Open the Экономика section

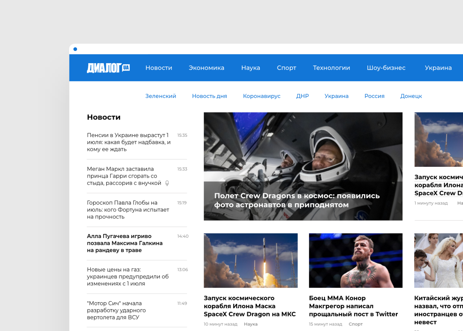206,68
